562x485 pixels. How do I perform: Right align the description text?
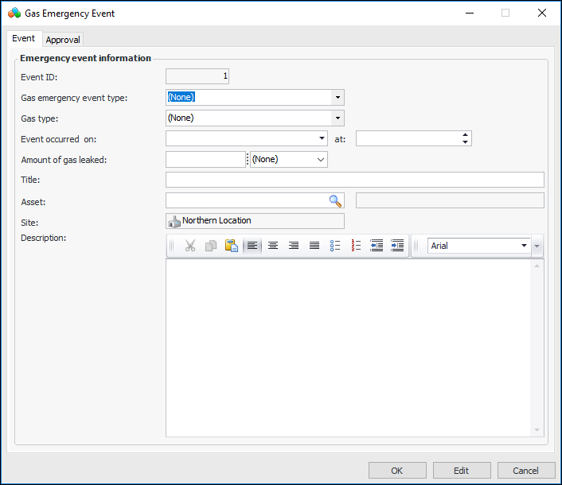[x=294, y=246]
